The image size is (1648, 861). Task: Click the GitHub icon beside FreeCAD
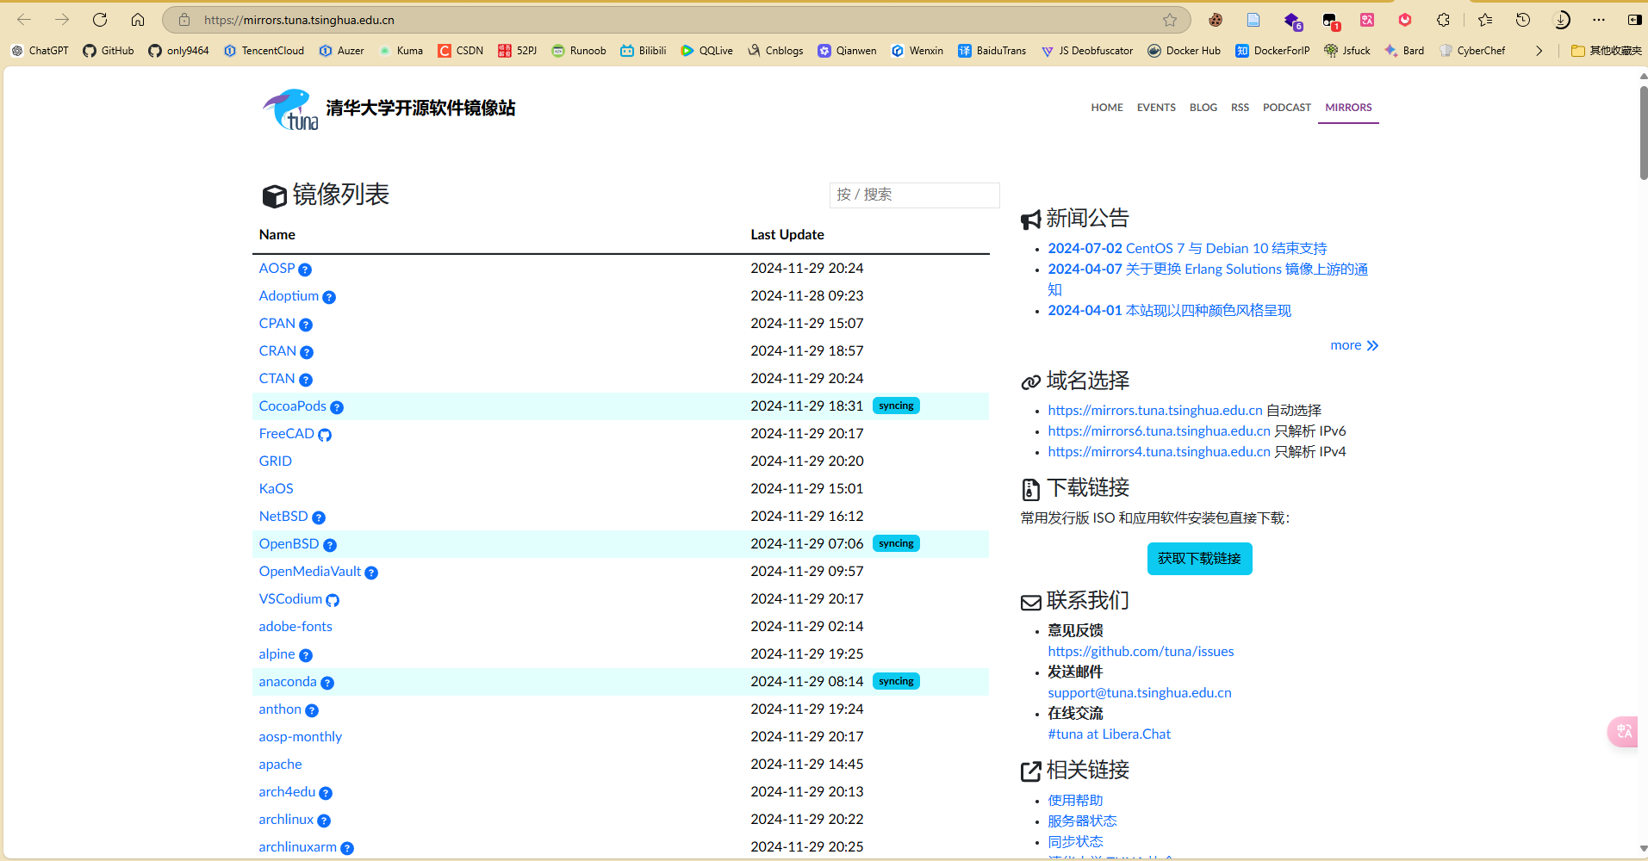coord(325,435)
